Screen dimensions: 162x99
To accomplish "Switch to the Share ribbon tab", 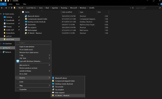I will coord(18,4).
